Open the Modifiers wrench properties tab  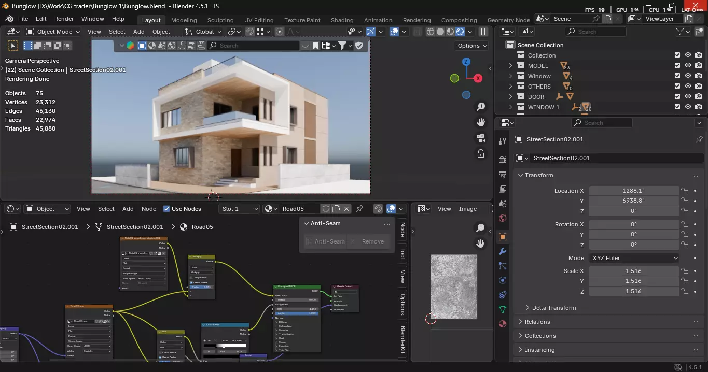(502, 251)
